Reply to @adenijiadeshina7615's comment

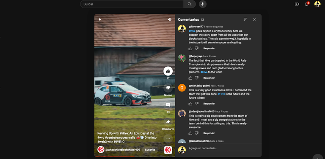click(x=209, y=133)
